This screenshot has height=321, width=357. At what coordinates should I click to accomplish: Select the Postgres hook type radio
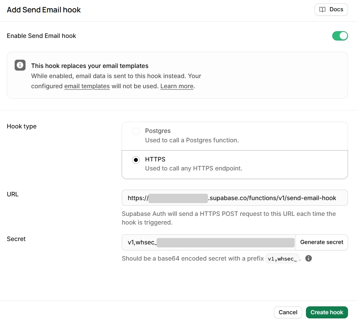pyautogui.click(x=136, y=131)
